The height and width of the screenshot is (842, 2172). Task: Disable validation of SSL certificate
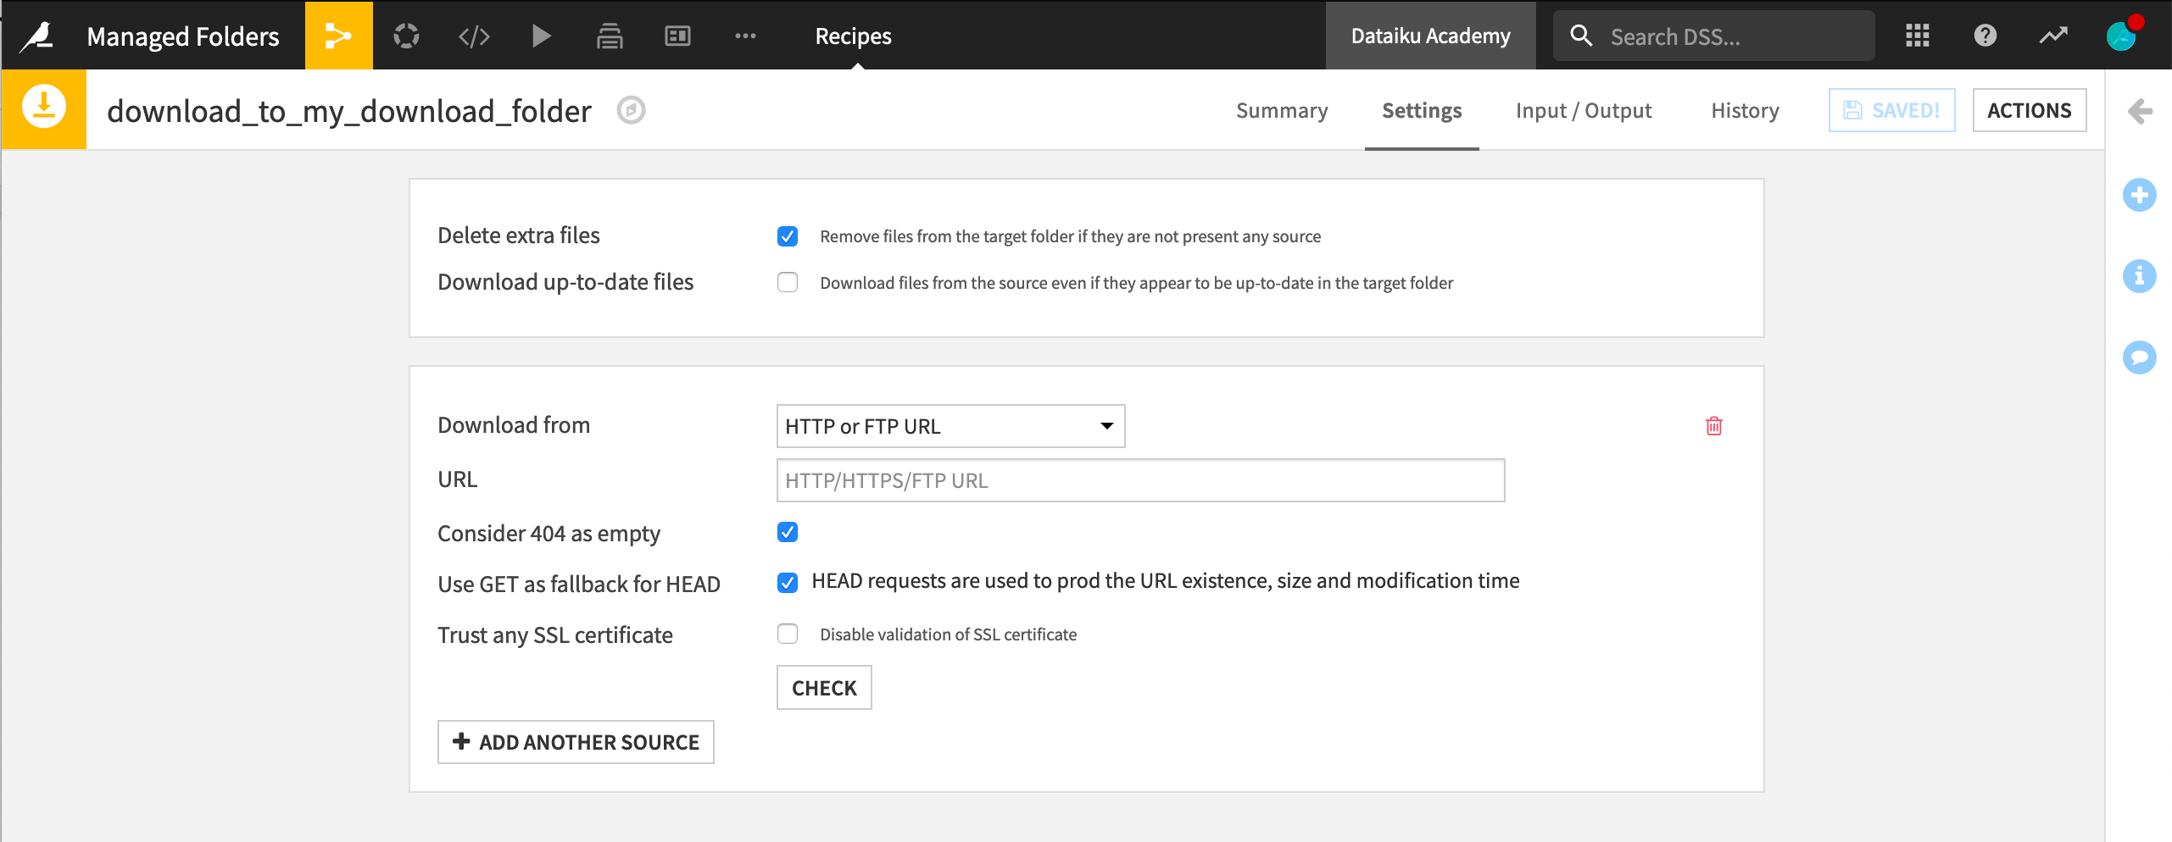pos(788,634)
